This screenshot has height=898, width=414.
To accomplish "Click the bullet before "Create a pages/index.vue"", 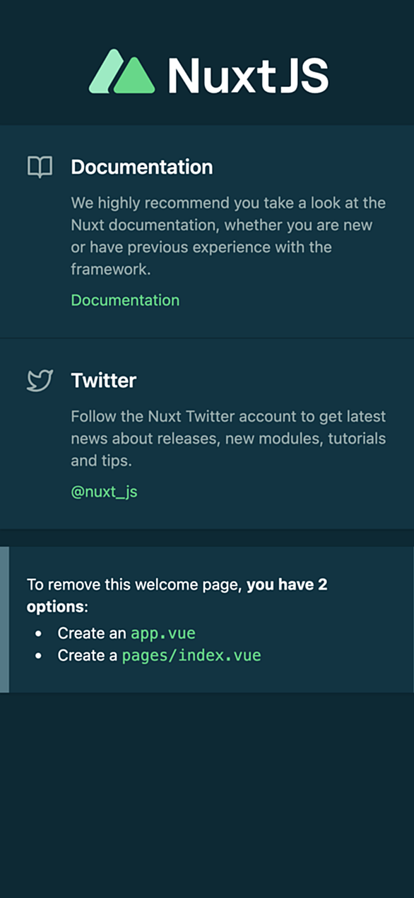I will click(39, 656).
